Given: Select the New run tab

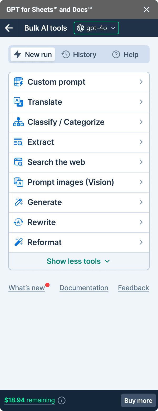Looking at the screenshot, I should point(33,55).
